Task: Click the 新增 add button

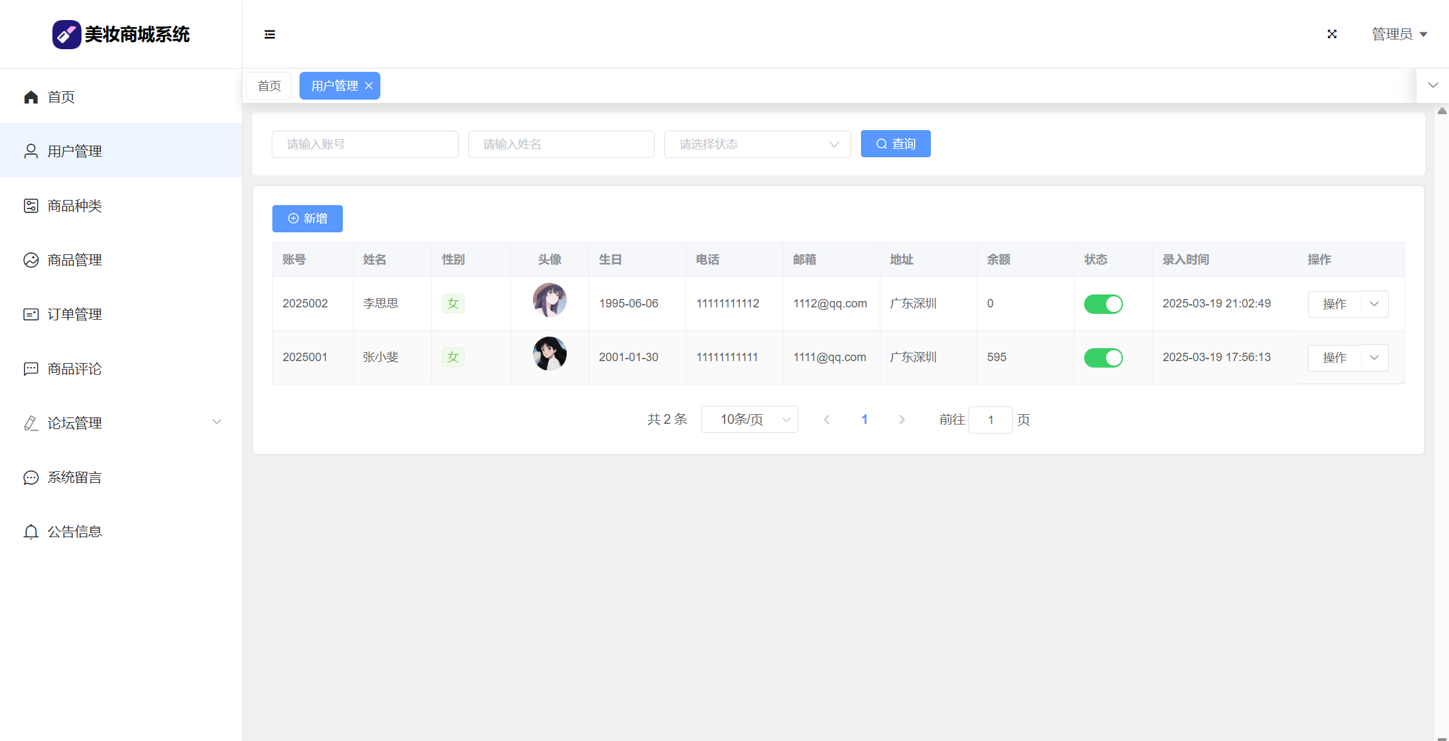Action: point(307,219)
